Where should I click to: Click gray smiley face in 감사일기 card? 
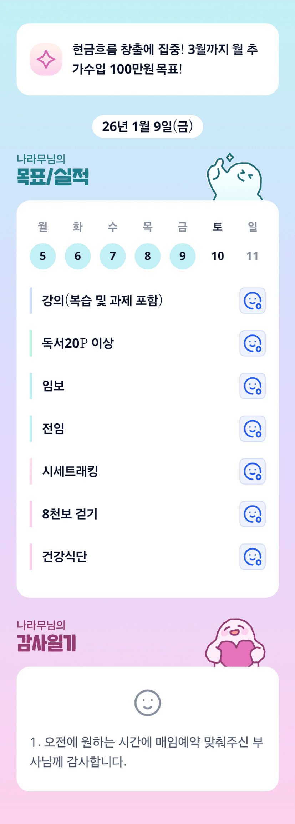pos(147,703)
